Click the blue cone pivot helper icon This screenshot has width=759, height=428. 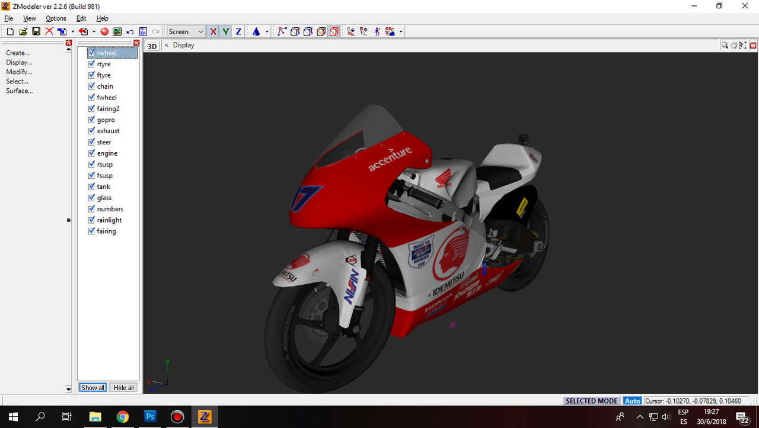pyautogui.click(x=256, y=31)
